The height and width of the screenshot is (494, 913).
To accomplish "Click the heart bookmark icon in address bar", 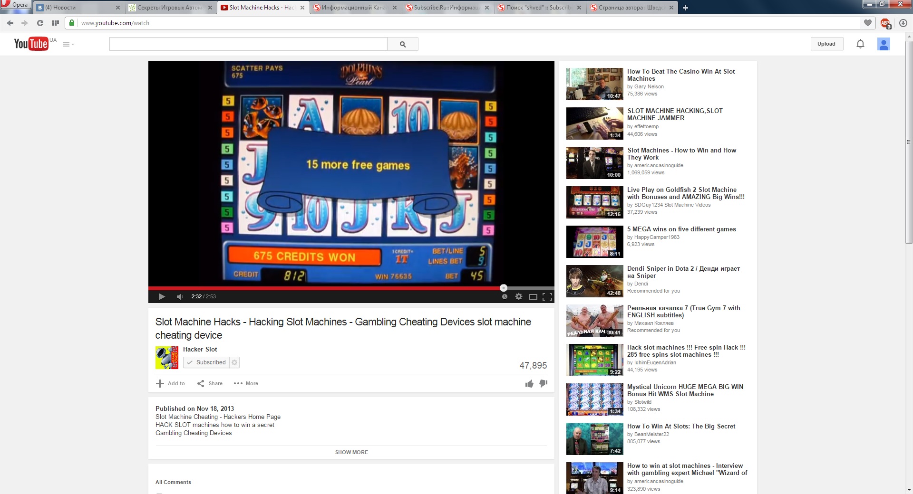I will (868, 23).
